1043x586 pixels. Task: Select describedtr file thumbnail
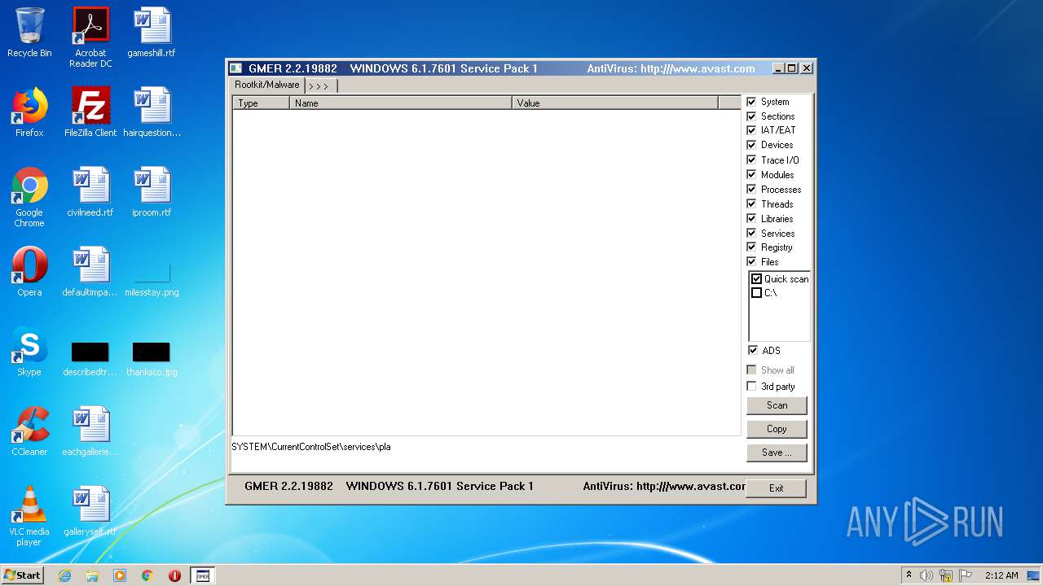(x=90, y=358)
